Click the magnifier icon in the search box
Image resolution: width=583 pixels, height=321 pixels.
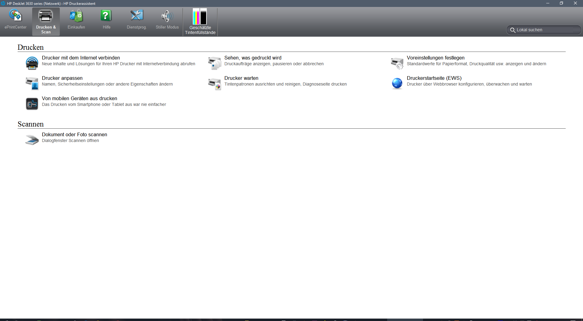pyautogui.click(x=513, y=30)
